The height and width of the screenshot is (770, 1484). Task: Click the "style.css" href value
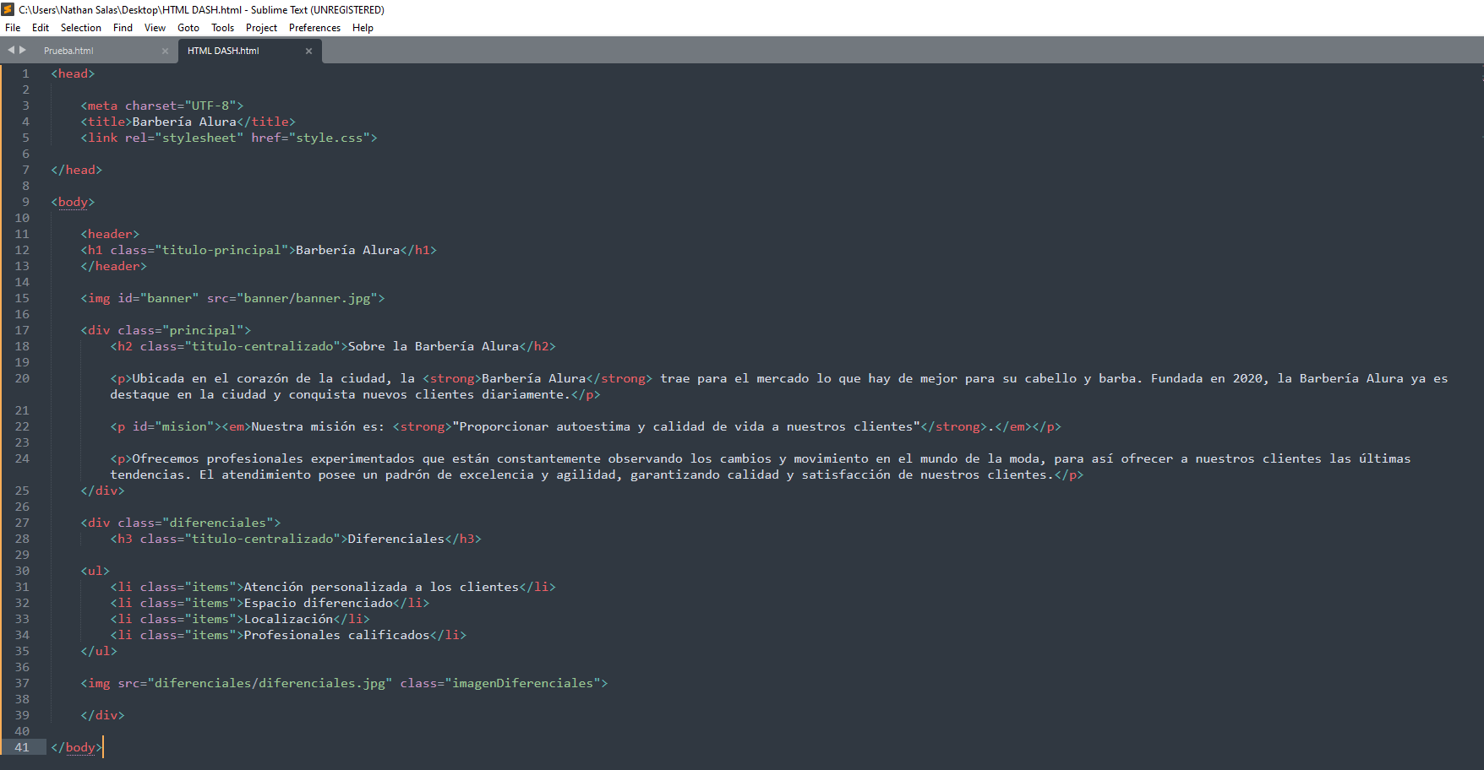click(x=329, y=138)
